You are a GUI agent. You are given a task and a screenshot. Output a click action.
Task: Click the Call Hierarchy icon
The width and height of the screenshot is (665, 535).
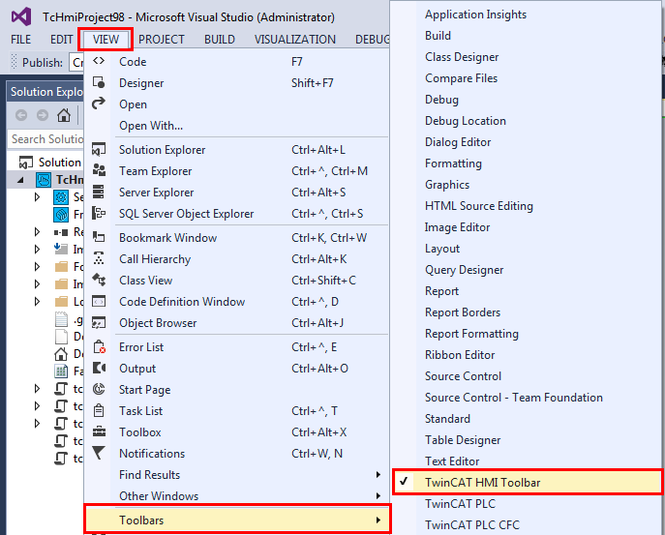[x=99, y=258]
